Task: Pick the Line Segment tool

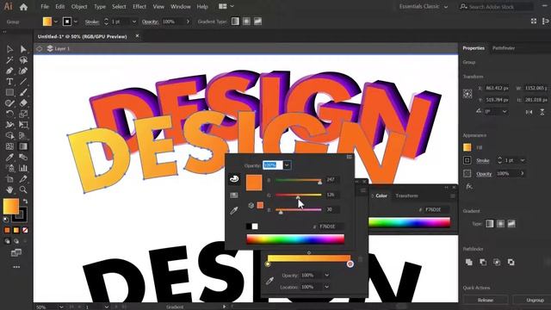Action: pyautogui.click(x=23, y=82)
